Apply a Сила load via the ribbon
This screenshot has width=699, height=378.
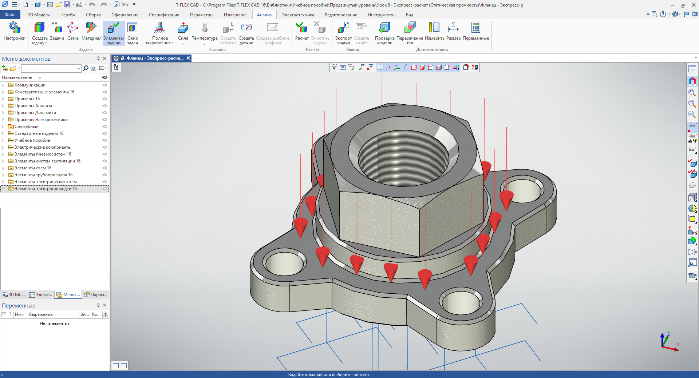click(x=183, y=28)
